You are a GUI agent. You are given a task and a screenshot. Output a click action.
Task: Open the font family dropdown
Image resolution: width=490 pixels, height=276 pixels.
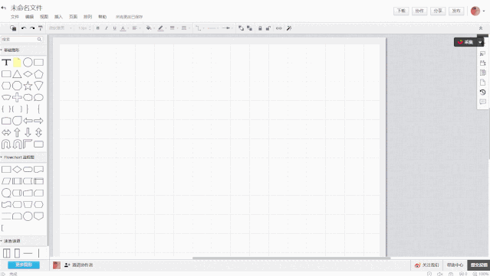coord(60,28)
